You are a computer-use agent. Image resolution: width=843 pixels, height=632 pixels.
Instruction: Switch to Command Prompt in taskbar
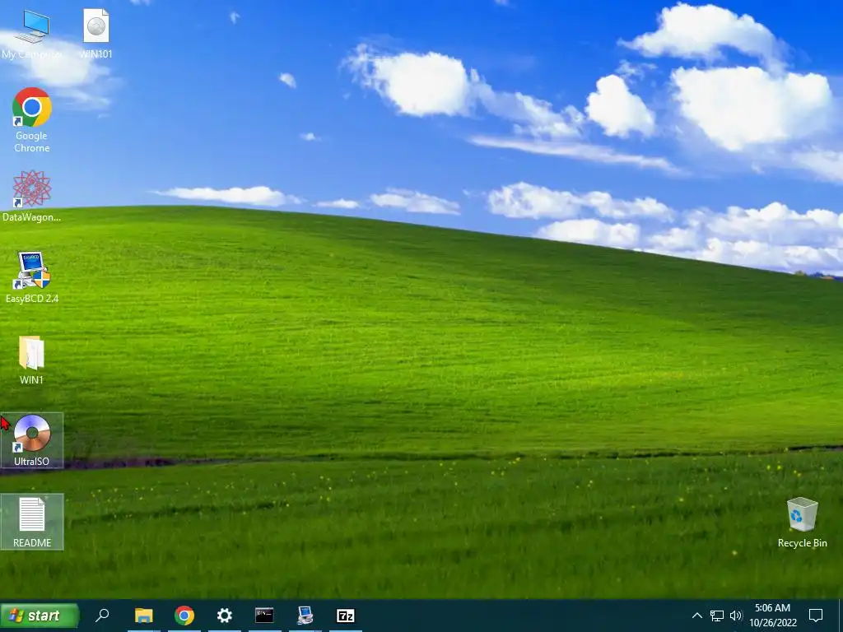coord(264,616)
